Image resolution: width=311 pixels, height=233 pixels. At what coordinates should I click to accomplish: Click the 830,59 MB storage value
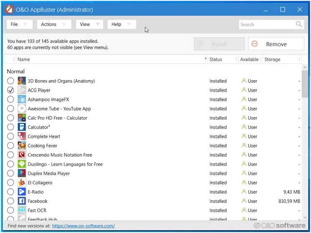pyautogui.click(x=289, y=201)
